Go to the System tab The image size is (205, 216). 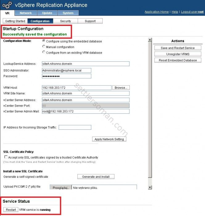pyautogui.click(x=68, y=13)
